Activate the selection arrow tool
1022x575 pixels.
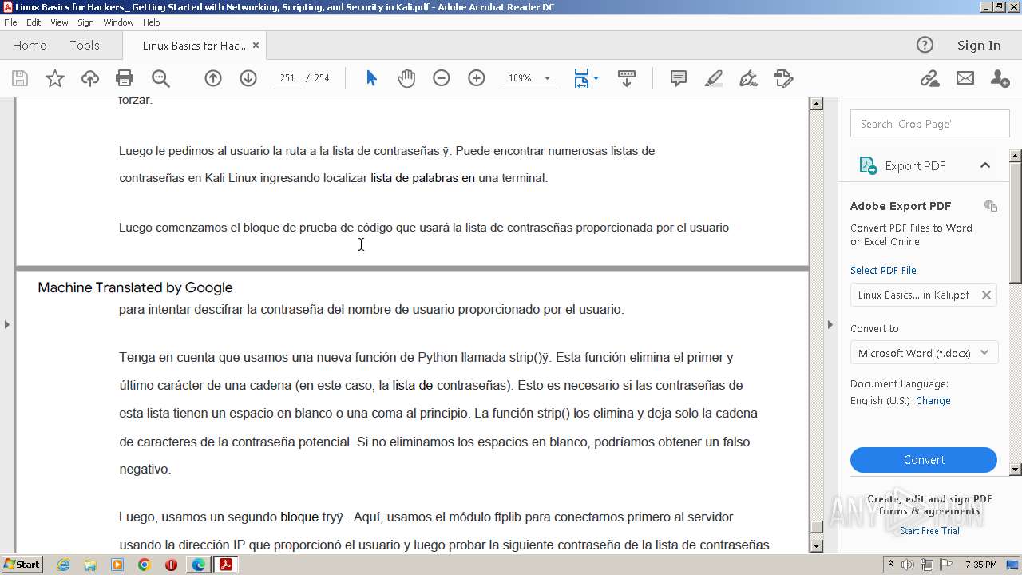(371, 78)
